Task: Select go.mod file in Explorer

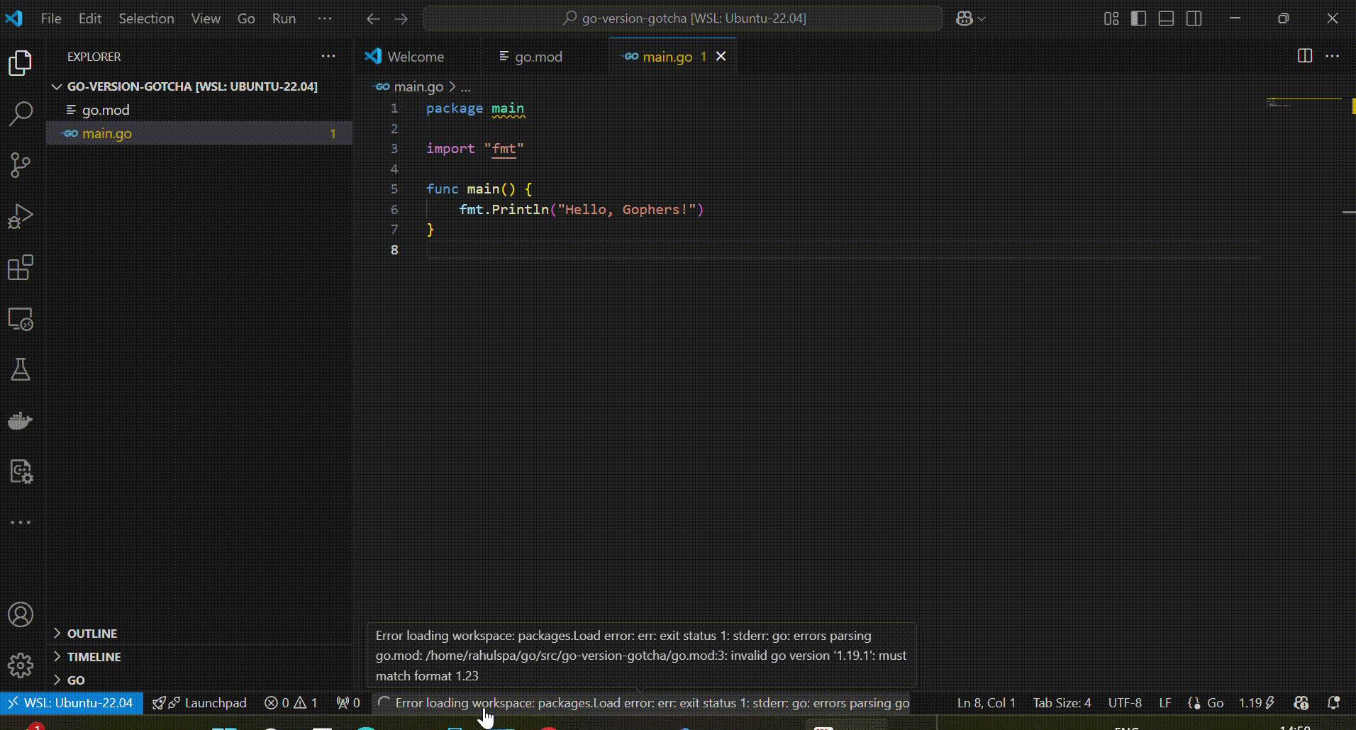Action: point(106,110)
